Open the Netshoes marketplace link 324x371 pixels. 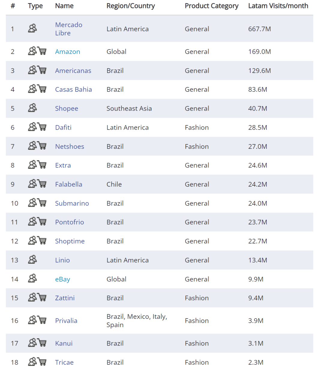[x=70, y=146]
